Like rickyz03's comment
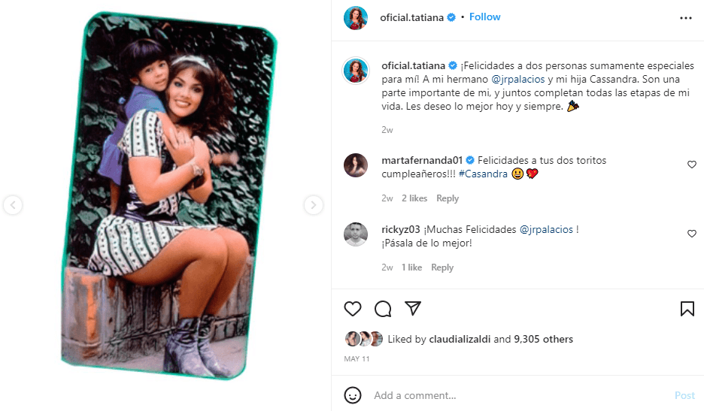 point(692,234)
